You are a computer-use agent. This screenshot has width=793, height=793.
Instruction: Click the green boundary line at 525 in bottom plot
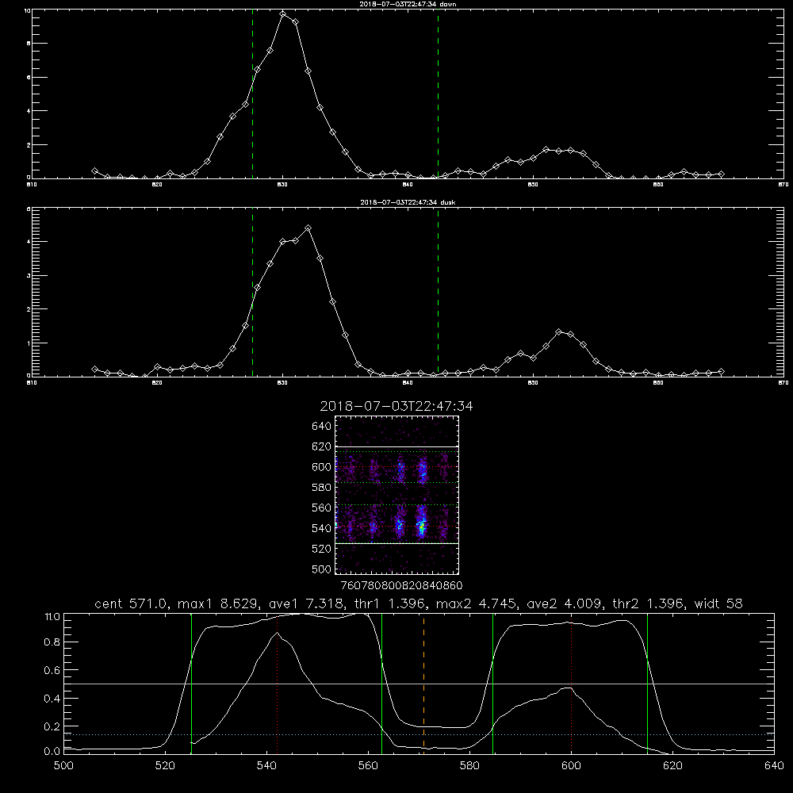coord(191,683)
